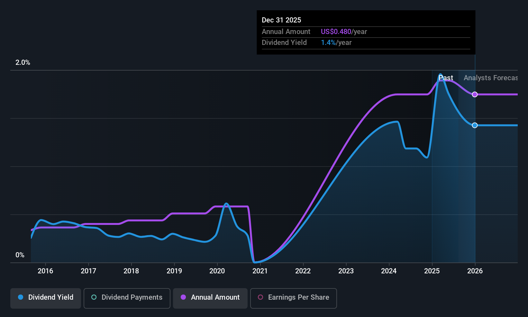Click the 2020 axis label
This screenshot has width=528, height=317.
point(217,271)
